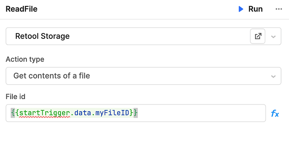289x153 pixels.
Task: Open Retool Storage resource via external-link icon
Action: 258,36
